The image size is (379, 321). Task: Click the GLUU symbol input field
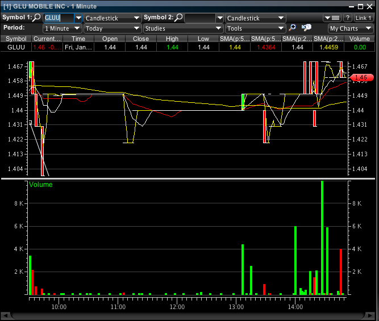point(59,18)
